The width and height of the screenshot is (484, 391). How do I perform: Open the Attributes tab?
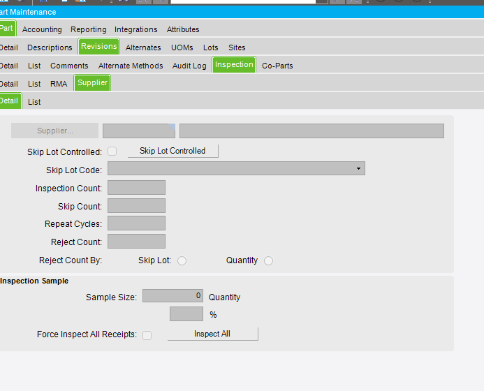coord(183,29)
